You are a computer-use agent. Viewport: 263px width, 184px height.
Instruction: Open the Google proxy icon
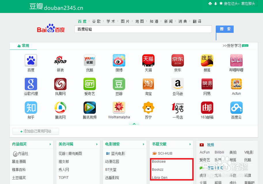pos(31,84)
